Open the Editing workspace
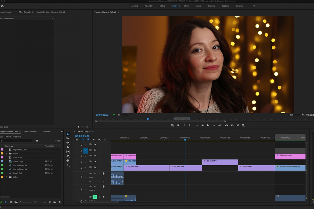This screenshot has height=209, width=314. pyautogui.click(x=163, y=6)
